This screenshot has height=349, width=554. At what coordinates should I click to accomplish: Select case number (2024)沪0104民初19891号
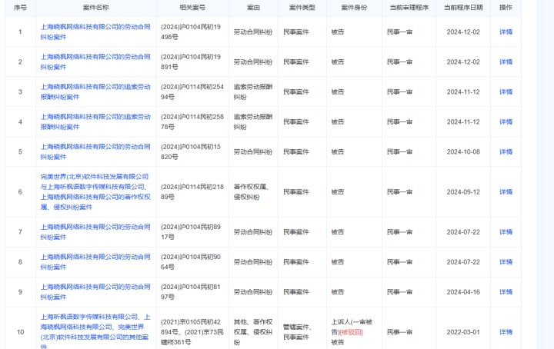[x=191, y=61]
